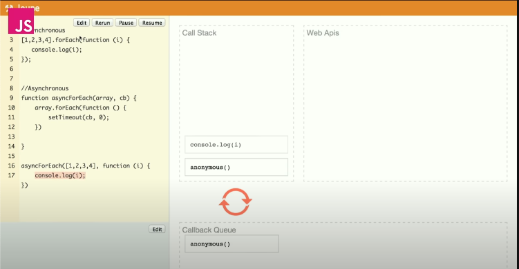
Task: Select anonymous() entry in Callback Queue
Action: click(232, 244)
